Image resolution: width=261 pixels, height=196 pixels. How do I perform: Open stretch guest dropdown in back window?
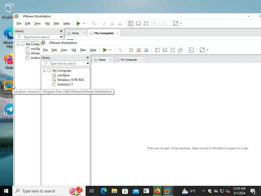pos(181,23)
